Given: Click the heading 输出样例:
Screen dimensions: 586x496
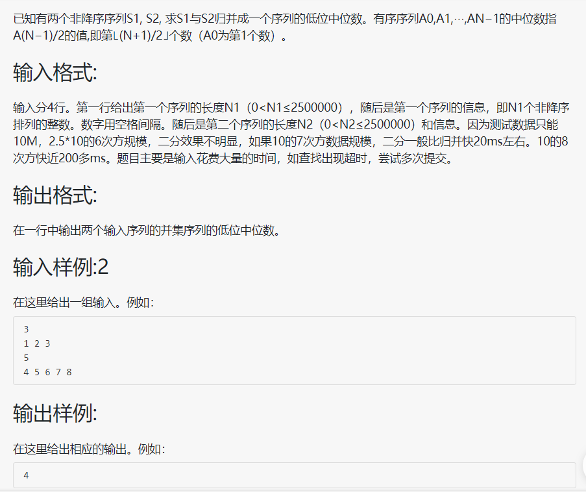Looking at the screenshot, I should 55,414.
